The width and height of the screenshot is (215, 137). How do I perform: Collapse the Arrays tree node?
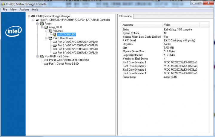click(37, 24)
